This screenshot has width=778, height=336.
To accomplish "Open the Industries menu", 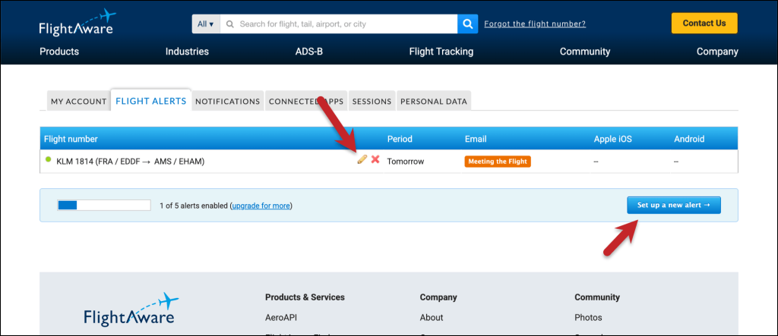I will 187,52.
